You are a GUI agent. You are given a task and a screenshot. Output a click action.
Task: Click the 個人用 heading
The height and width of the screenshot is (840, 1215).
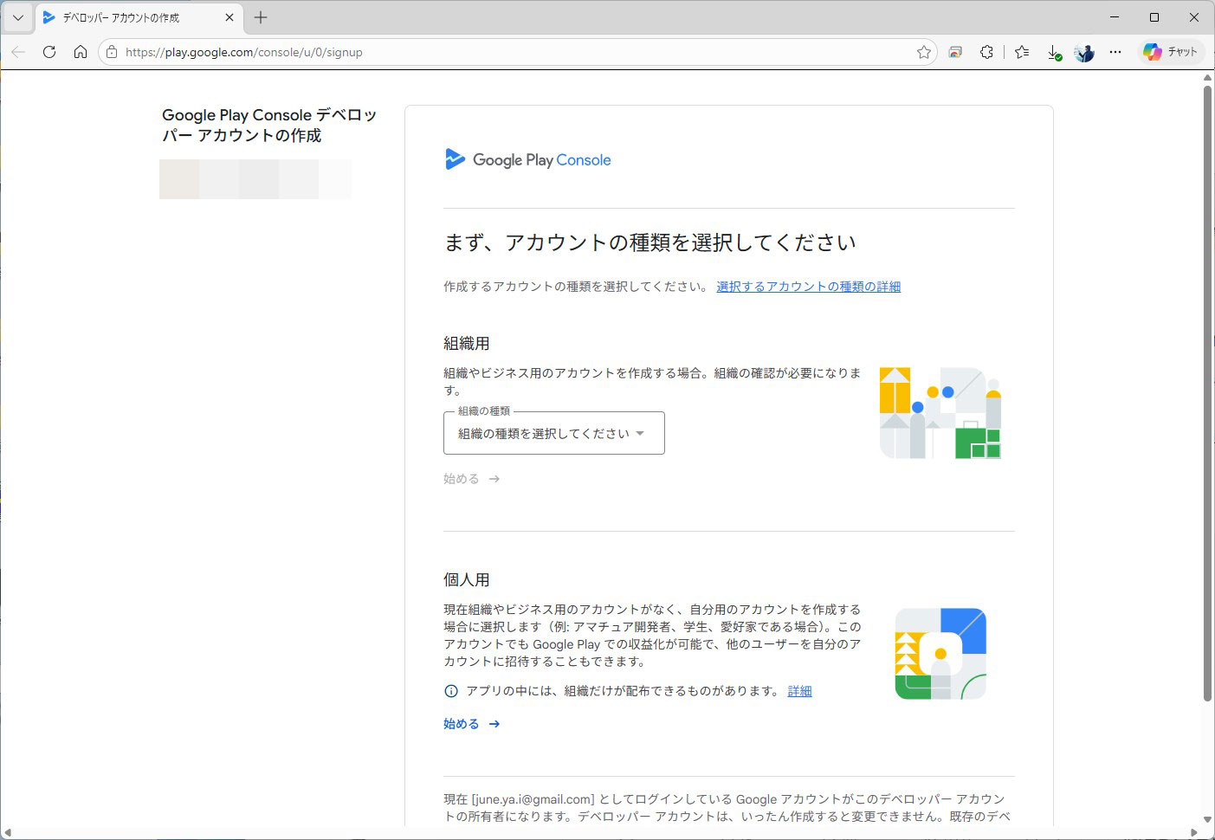click(467, 580)
